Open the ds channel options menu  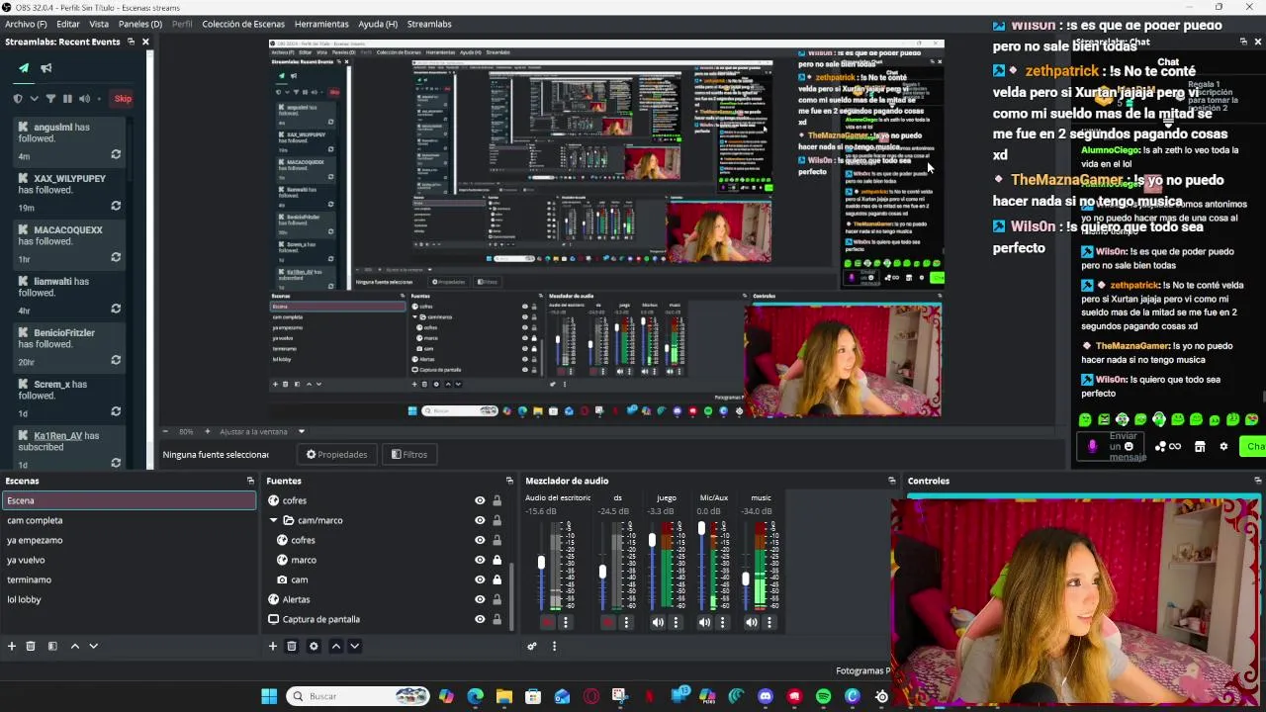(626, 623)
